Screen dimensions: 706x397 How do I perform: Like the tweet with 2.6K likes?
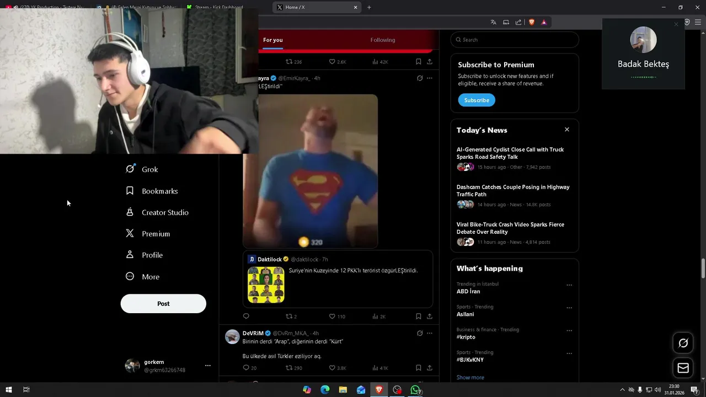coord(337,62)
